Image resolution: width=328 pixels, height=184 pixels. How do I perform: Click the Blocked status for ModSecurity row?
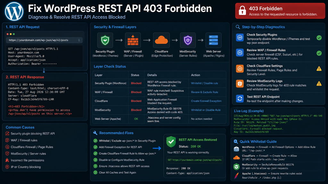[136, 110]
